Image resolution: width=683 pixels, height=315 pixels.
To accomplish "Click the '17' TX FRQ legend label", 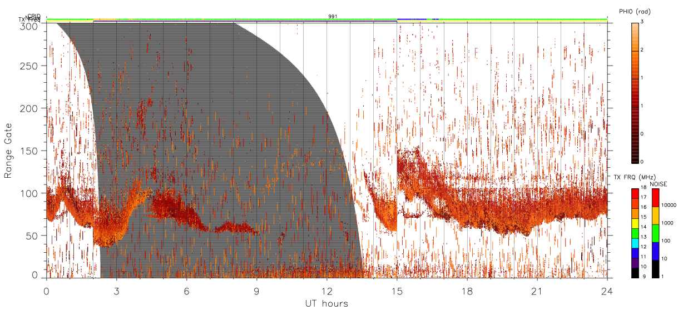I will (x=644, y=197).
